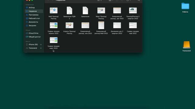Select График продаж апрель 2022 file

(54, 25)
